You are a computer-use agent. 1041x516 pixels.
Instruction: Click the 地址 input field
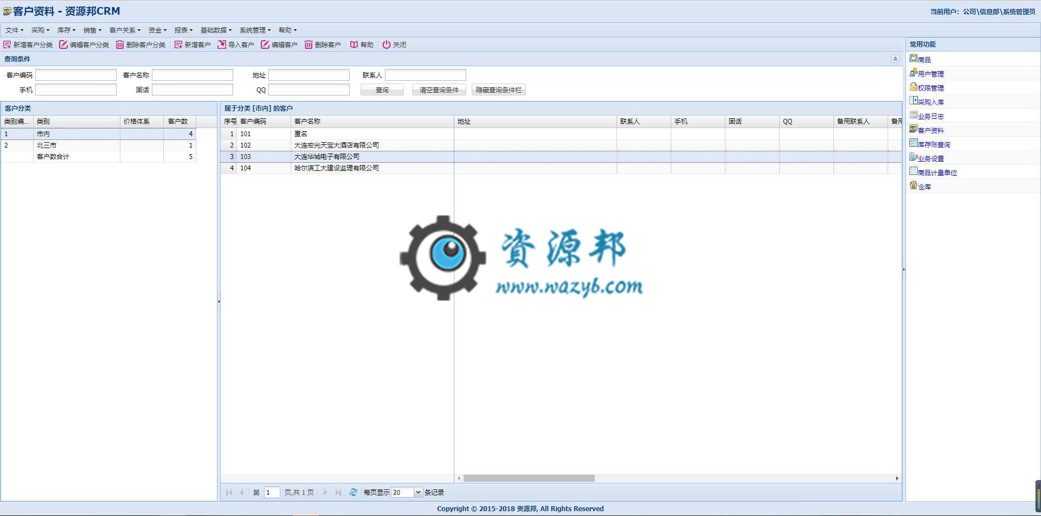point(309,75)
